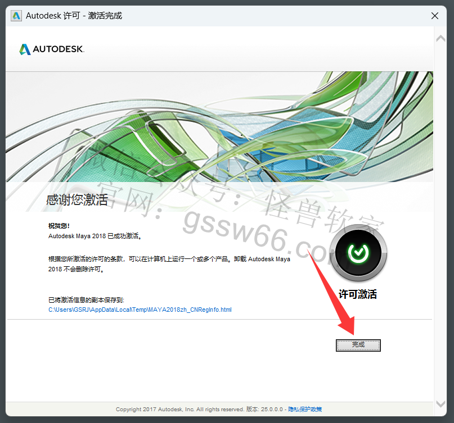Click the 完成 finish button
This screenshot has height=423, width=454.
358,345
